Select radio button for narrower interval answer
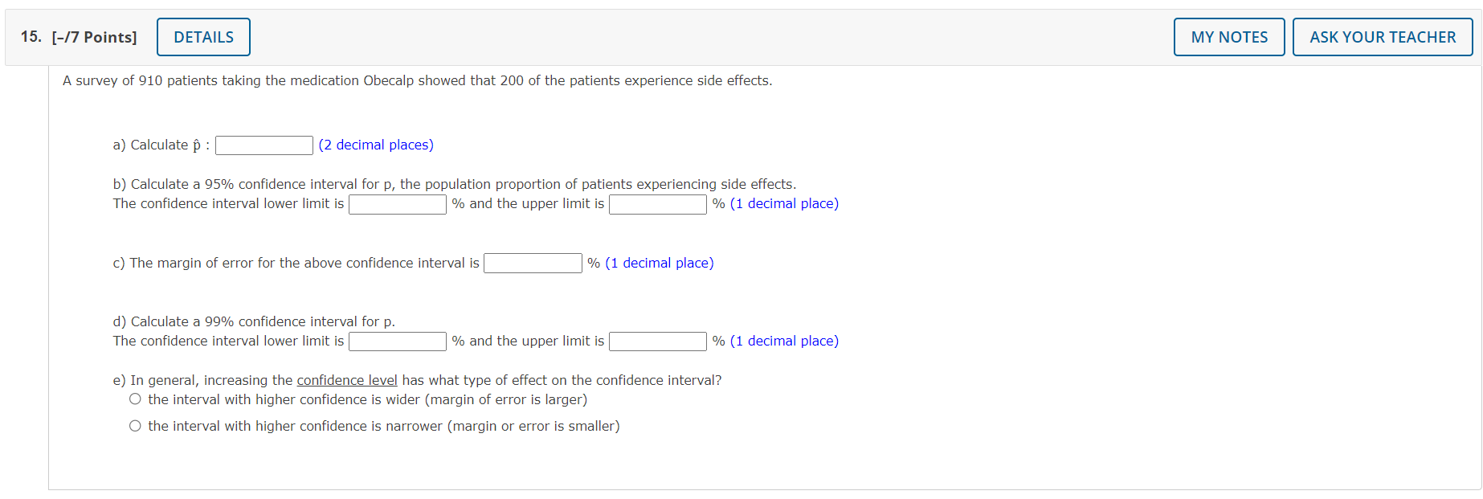This screenshot has height=499, width=1483. [135, 425]
